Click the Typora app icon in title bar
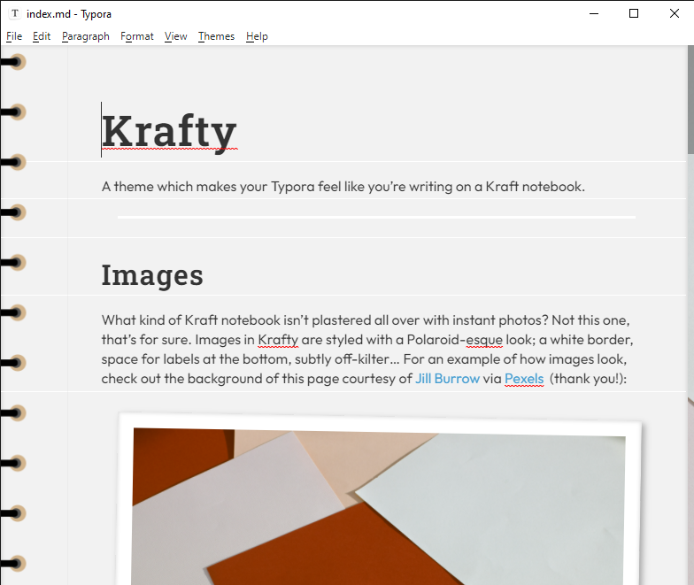This screenshot has width=694, height=585. coord(15,14)
